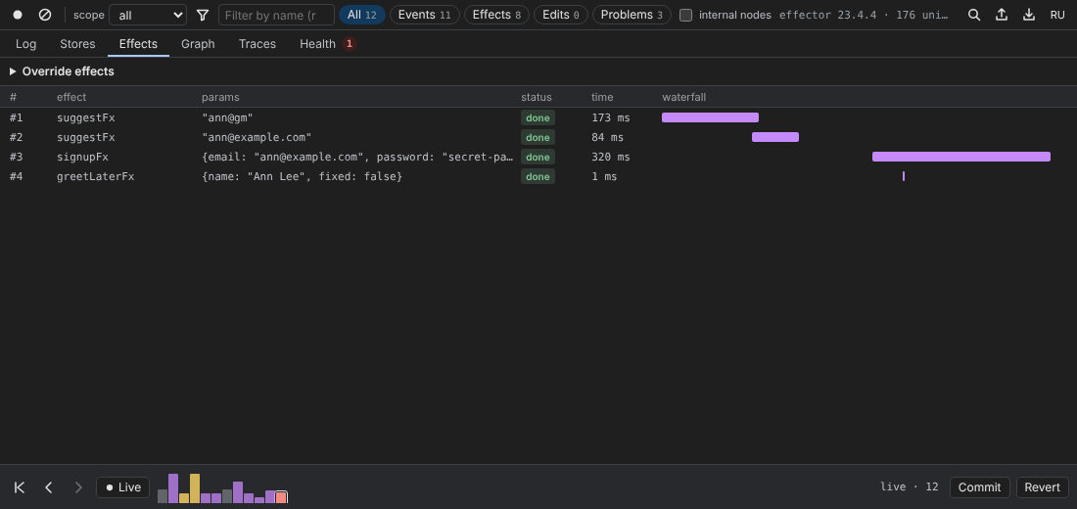Click the waterfall bar for row #2
Image resolution: width=1077 pixels, height=509 pixels.
coord(775,137)
